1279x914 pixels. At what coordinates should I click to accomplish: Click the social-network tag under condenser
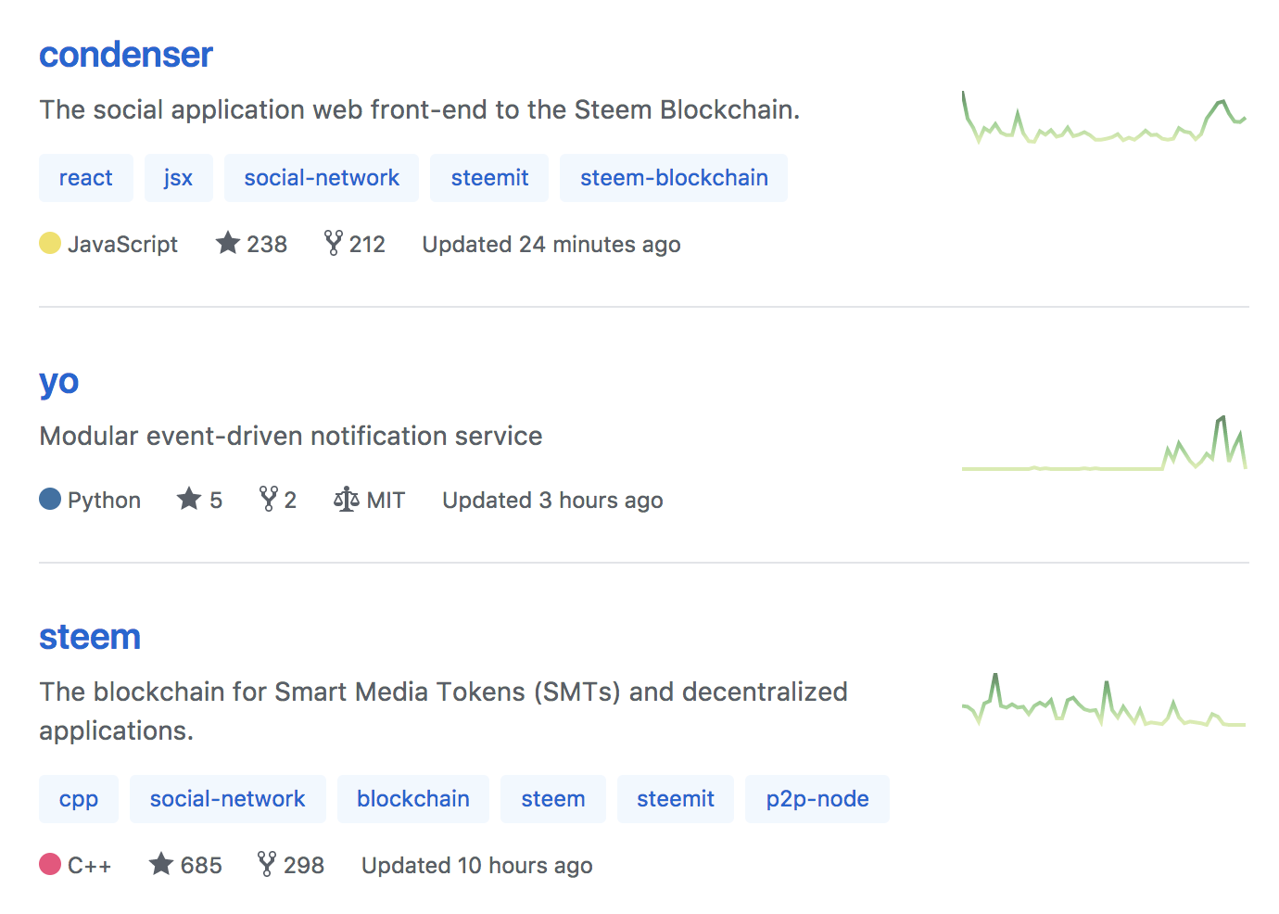(322, 178)
